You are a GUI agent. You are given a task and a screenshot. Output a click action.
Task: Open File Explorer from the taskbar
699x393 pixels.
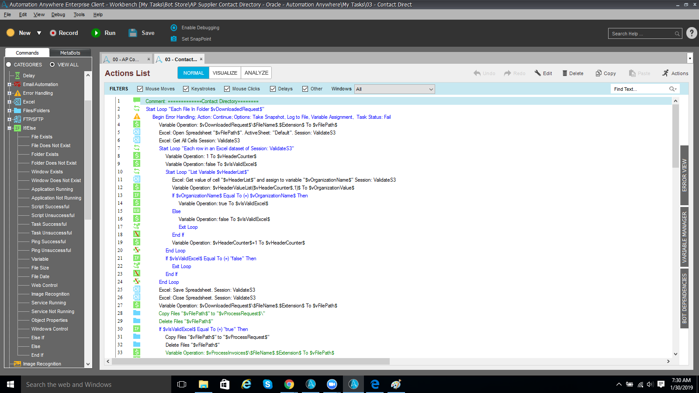tap(203, 384)
